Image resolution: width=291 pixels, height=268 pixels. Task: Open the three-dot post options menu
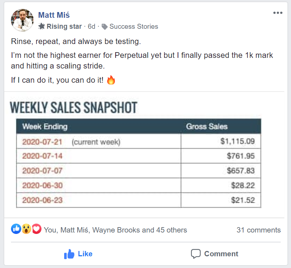tap(278, 13)
